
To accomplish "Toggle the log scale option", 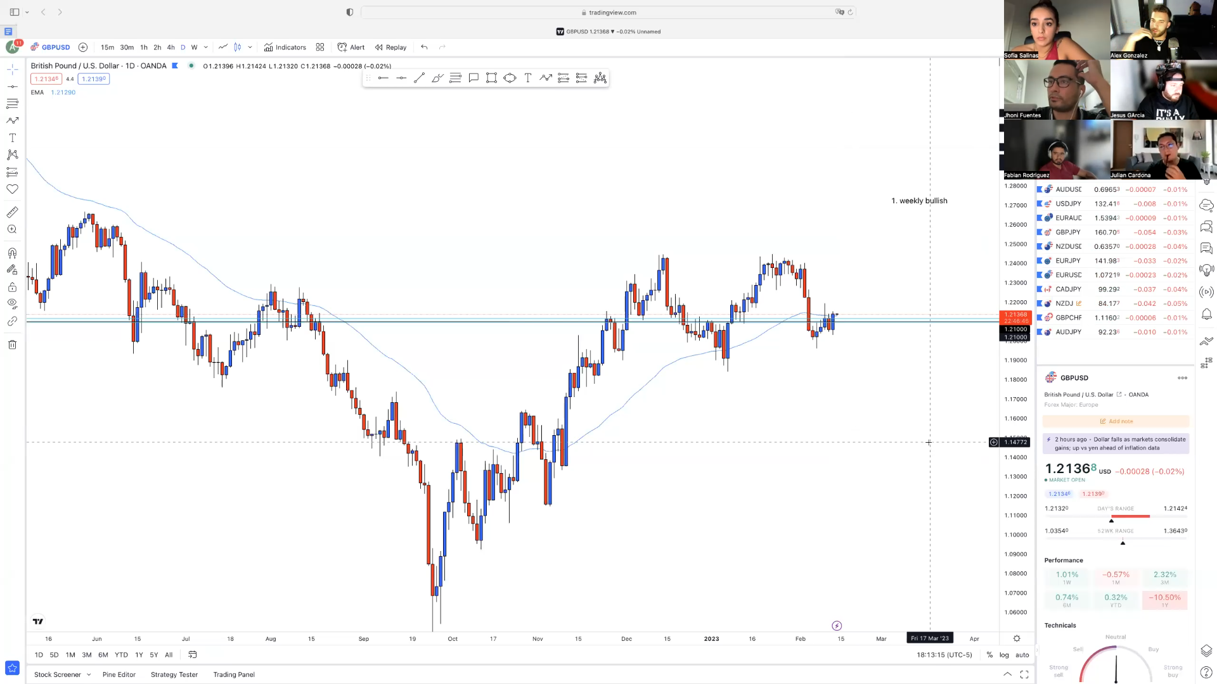I will pos(1004,655).
